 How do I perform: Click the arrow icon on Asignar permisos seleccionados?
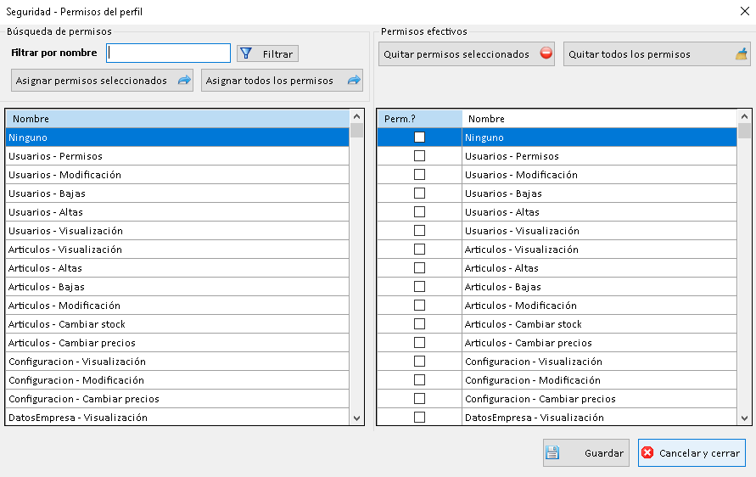184,81
